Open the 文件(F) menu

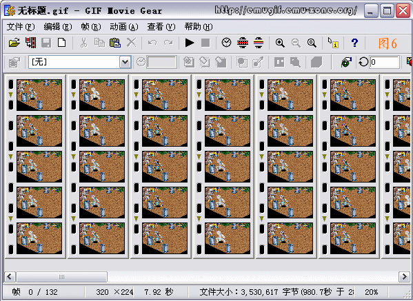[x=21, y=27]
